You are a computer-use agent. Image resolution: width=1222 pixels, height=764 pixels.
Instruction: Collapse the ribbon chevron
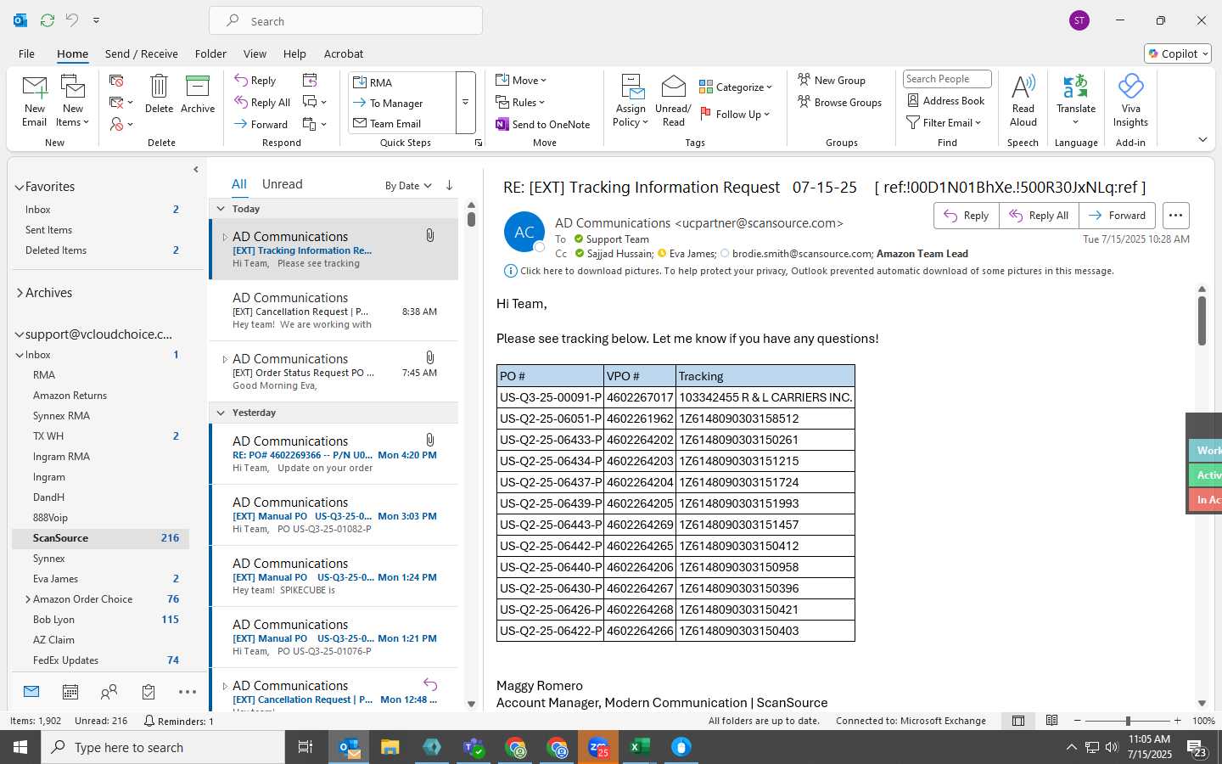tap(1202, 139)
